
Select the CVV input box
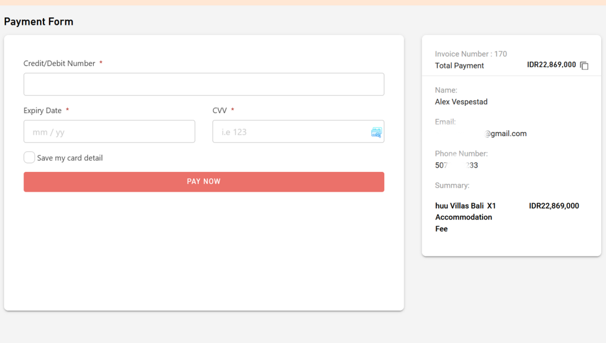click(290, 132)
